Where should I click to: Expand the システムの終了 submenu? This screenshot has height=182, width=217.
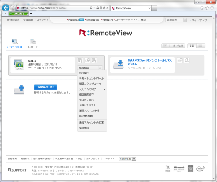coord(92,89)
